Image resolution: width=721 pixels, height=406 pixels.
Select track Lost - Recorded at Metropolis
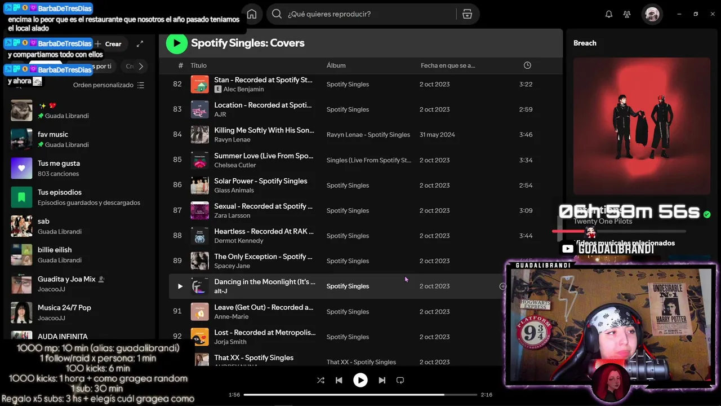(x=265, y=333)
